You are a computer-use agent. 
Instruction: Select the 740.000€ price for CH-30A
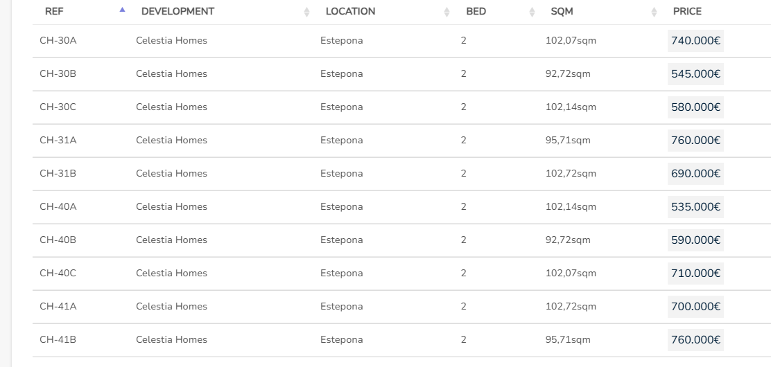695,41
